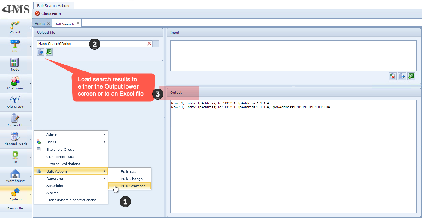Export Input panel results to Excel
Image resolution: width=422 pixels, height=218 pixels.
pos(411,76)
